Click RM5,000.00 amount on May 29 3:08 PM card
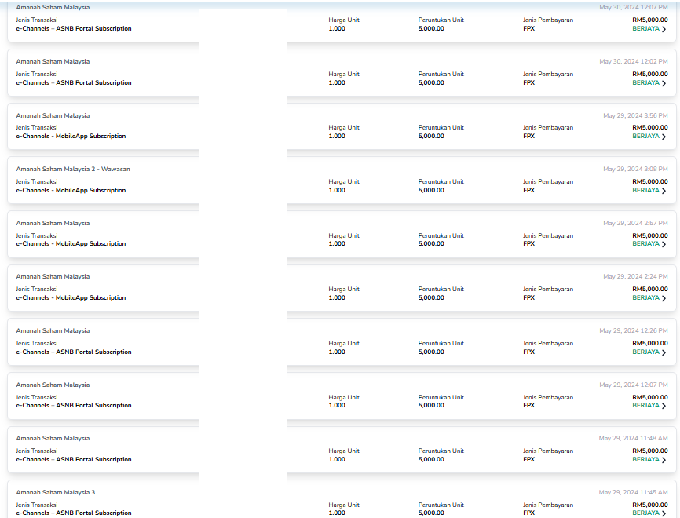Screen dimensions: 680x518 [x=650, y=181]
